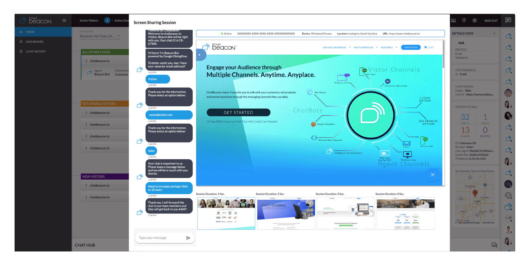This screenshot has width=529, height=266.
Task: Send message using the paper plane icon
Action: click(x=189, y=238)
